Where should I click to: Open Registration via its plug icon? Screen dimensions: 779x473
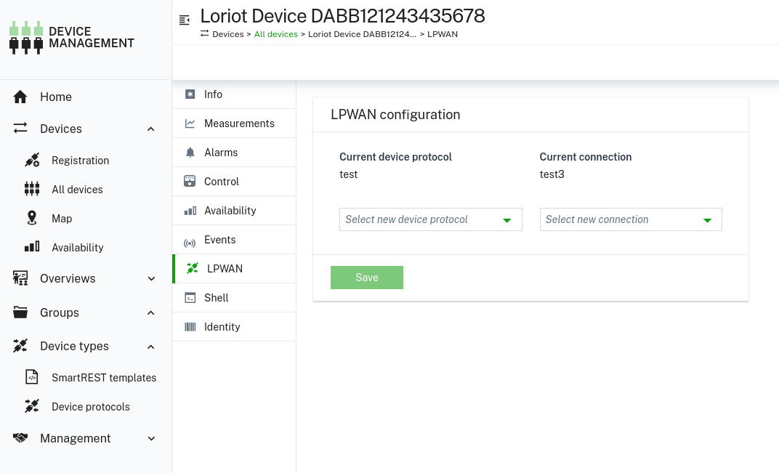pos(32,160)
